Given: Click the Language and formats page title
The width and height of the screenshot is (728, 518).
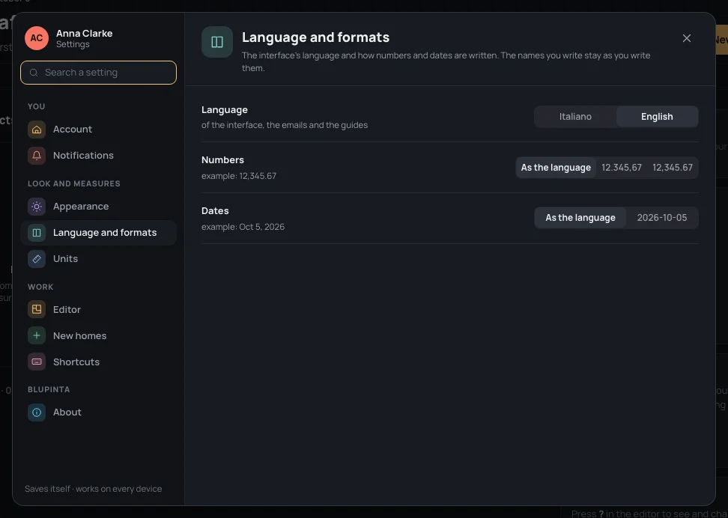Looking at the screenshot, I should (316, 37).
